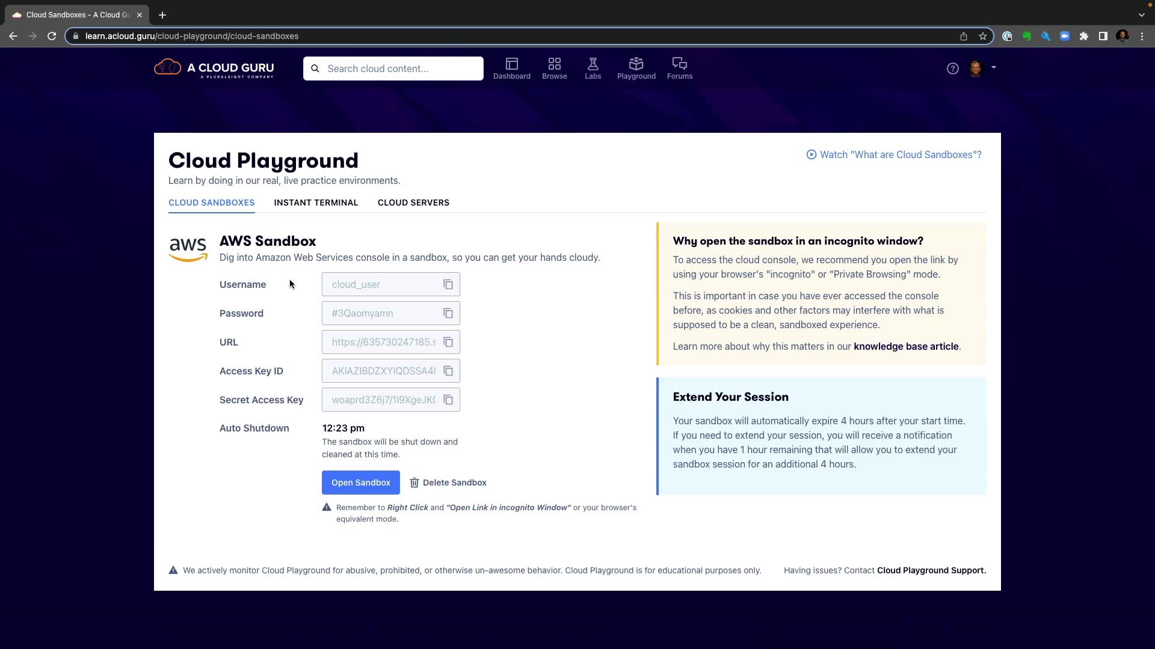Copy the Access Key ID
This screenshot has width=1155, height=649.
448,371
